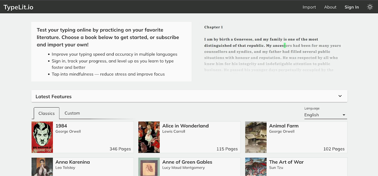Click the 346 Pages label

[120, 149]
